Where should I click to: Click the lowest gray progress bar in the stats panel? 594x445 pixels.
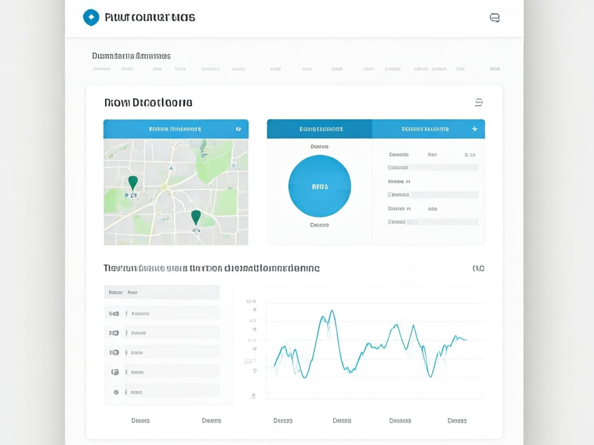point(432,222)
